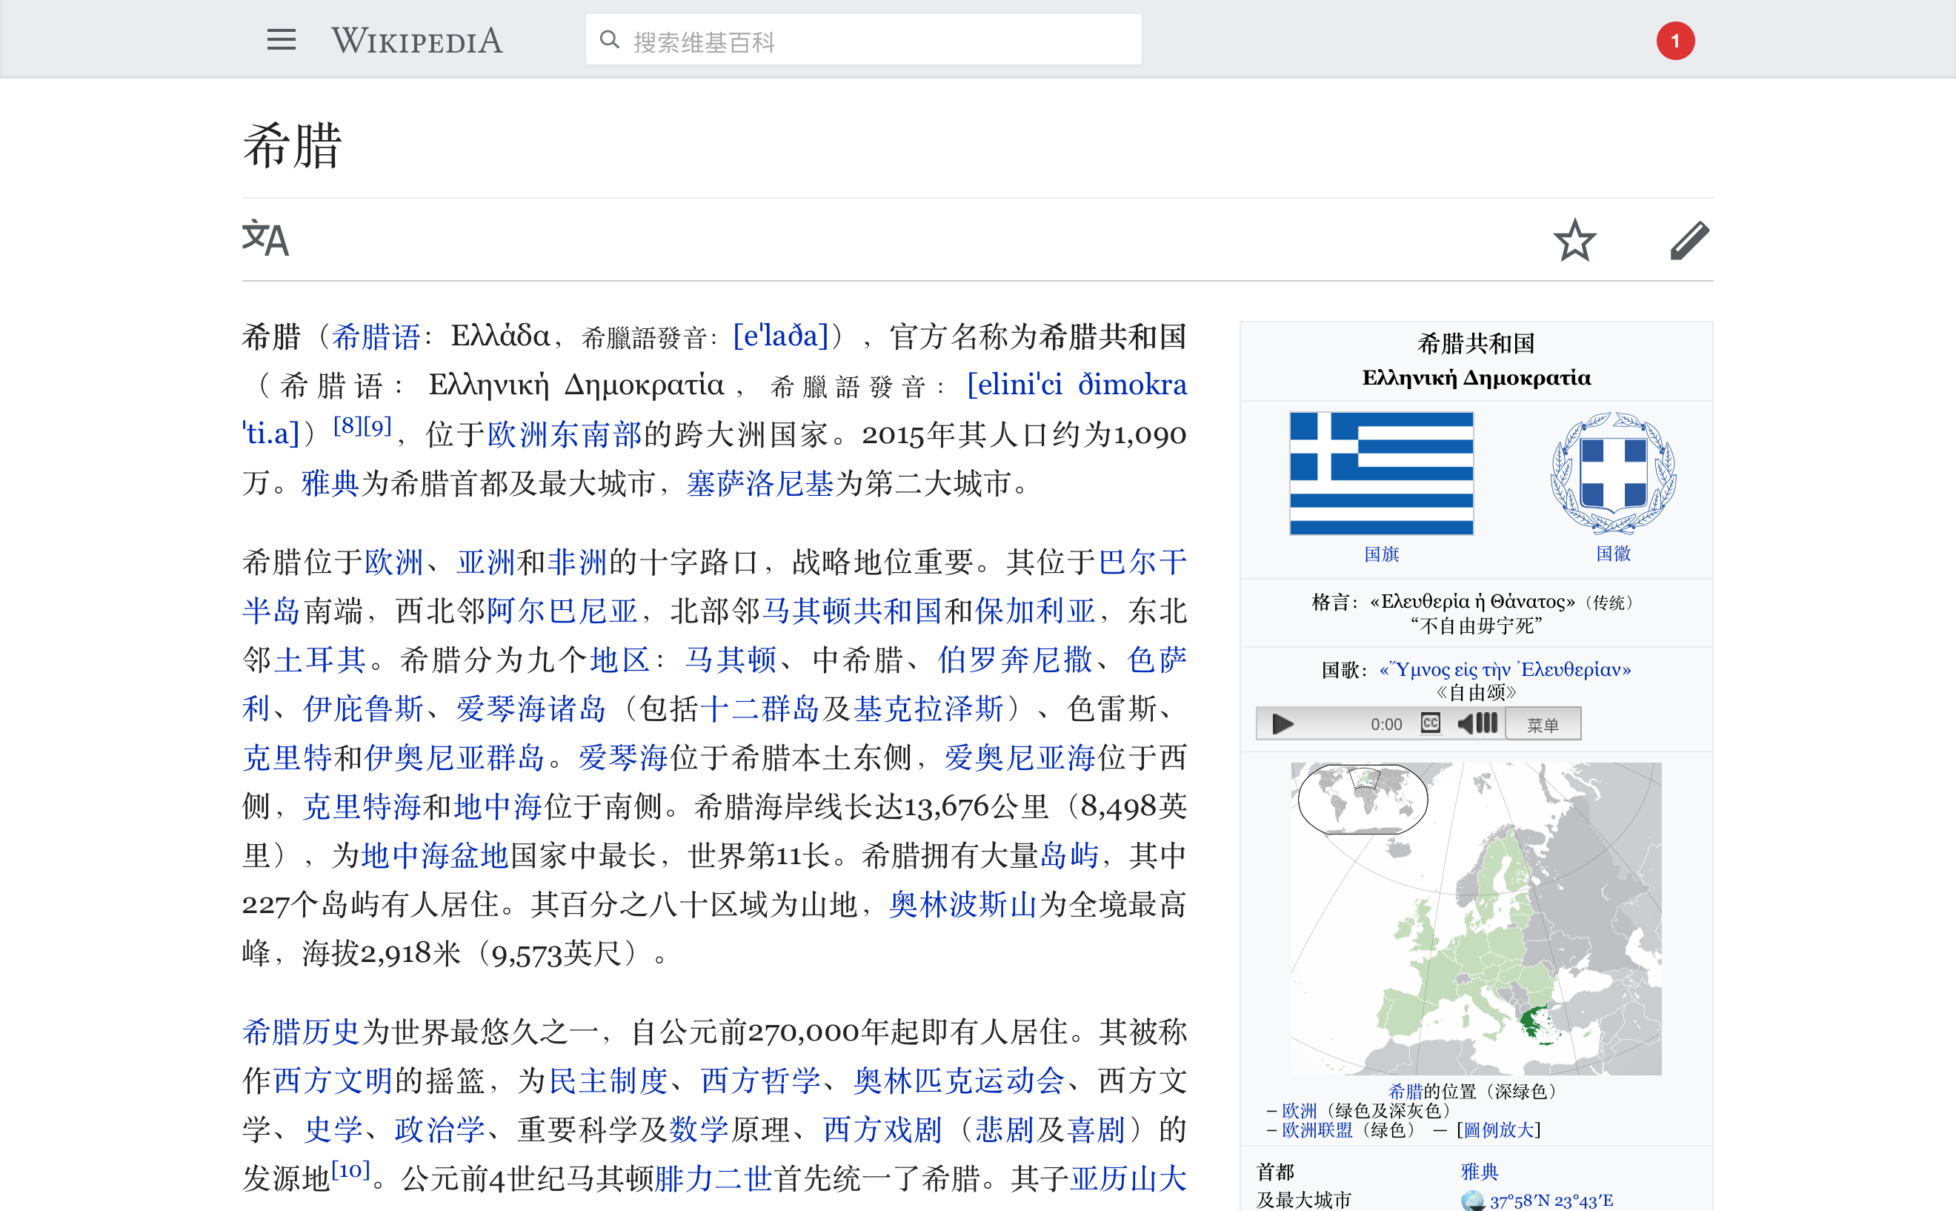Open the 37°58′N 23°43′E coordinates
The image size is (1956, 1211).
pyautogui.click(x=1551, y=1201)
